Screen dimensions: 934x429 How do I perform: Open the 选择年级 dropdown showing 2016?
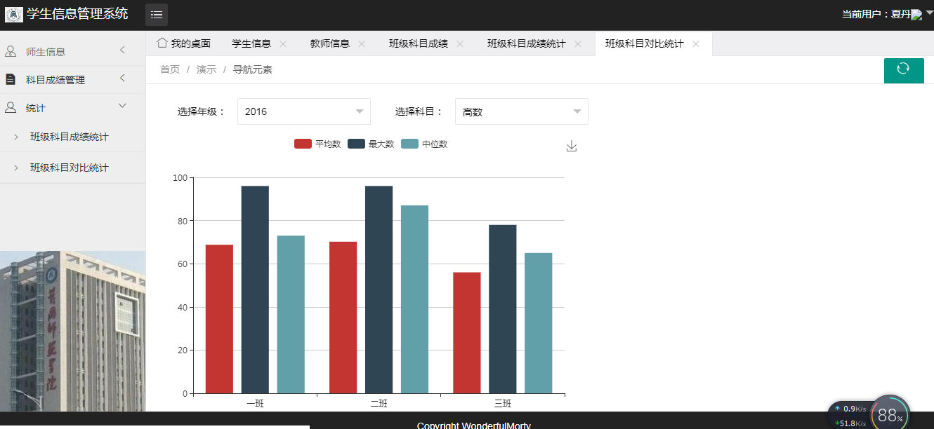click(x=304, y=111)
